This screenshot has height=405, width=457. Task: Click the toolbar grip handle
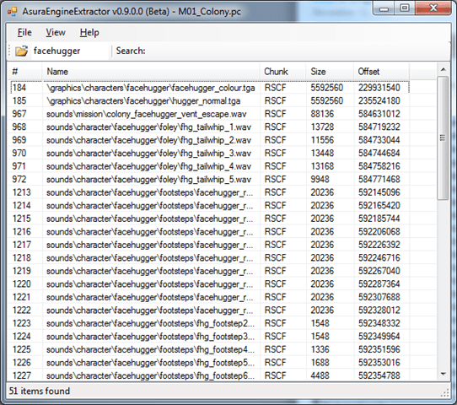[9, 51]
